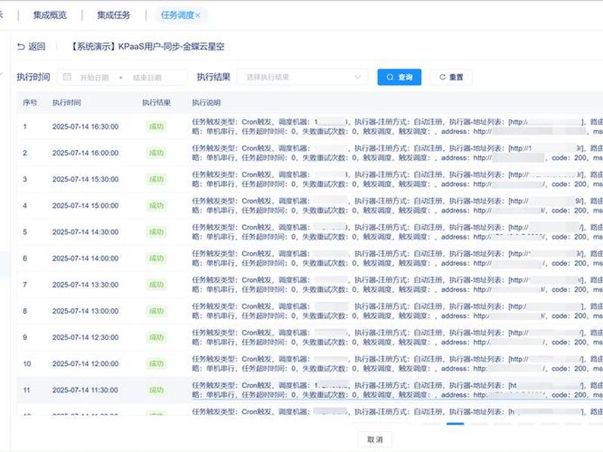Click the 成功 status tag in row 5

point(156,232)
